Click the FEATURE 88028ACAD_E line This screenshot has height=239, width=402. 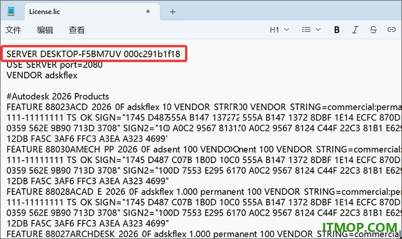(204, 192)
